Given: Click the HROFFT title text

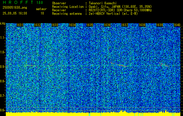Looking at the screenshot, I should [18, 3].
